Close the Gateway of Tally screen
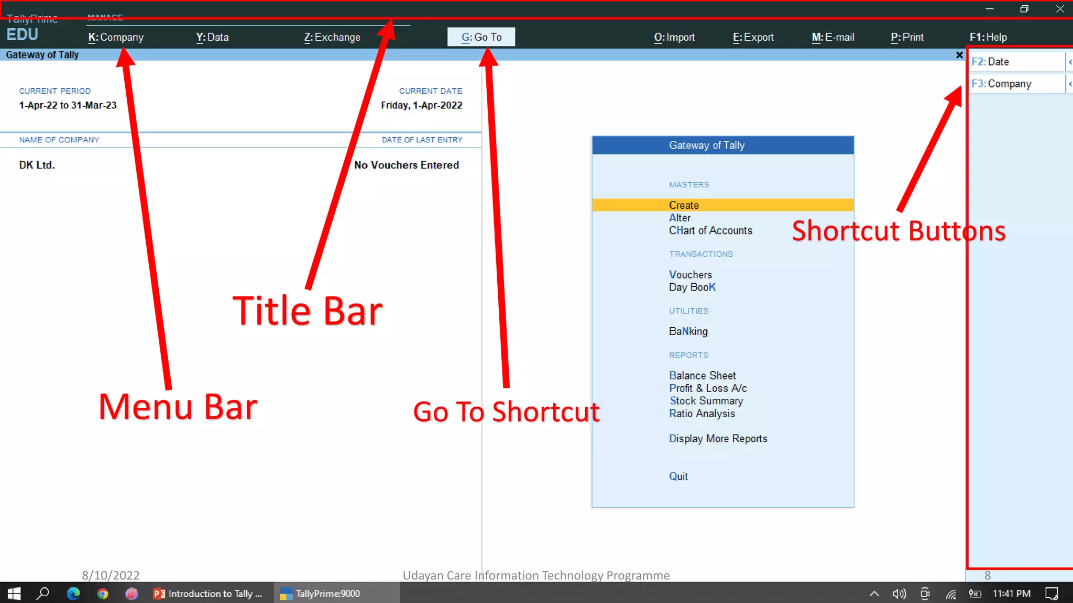 pos(959,55)
